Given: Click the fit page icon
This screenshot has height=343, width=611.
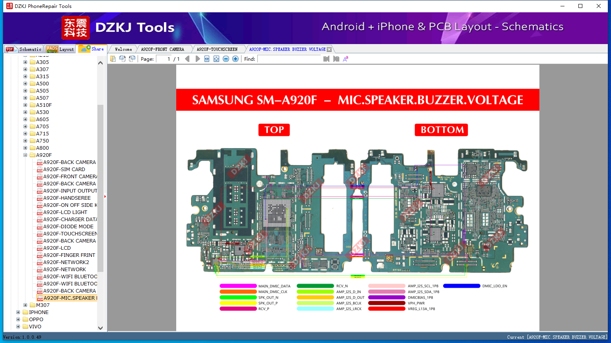Looking at the screenshot, I should pos(216,59).
